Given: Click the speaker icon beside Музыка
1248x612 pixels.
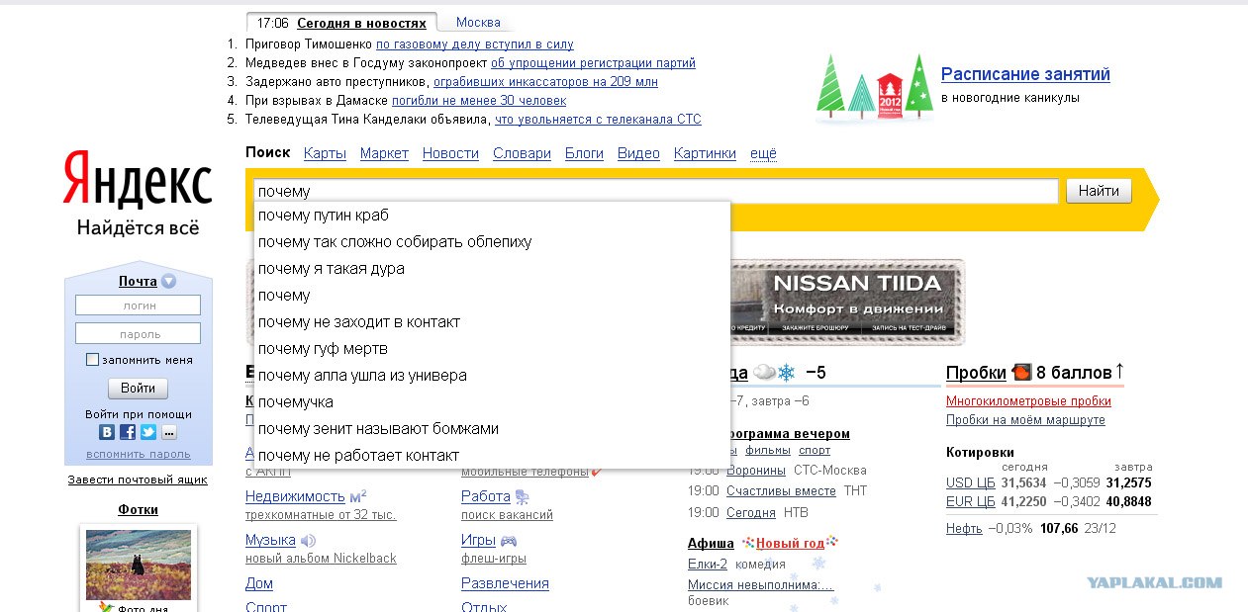Looking at the screenshot, I should [308, 541].
